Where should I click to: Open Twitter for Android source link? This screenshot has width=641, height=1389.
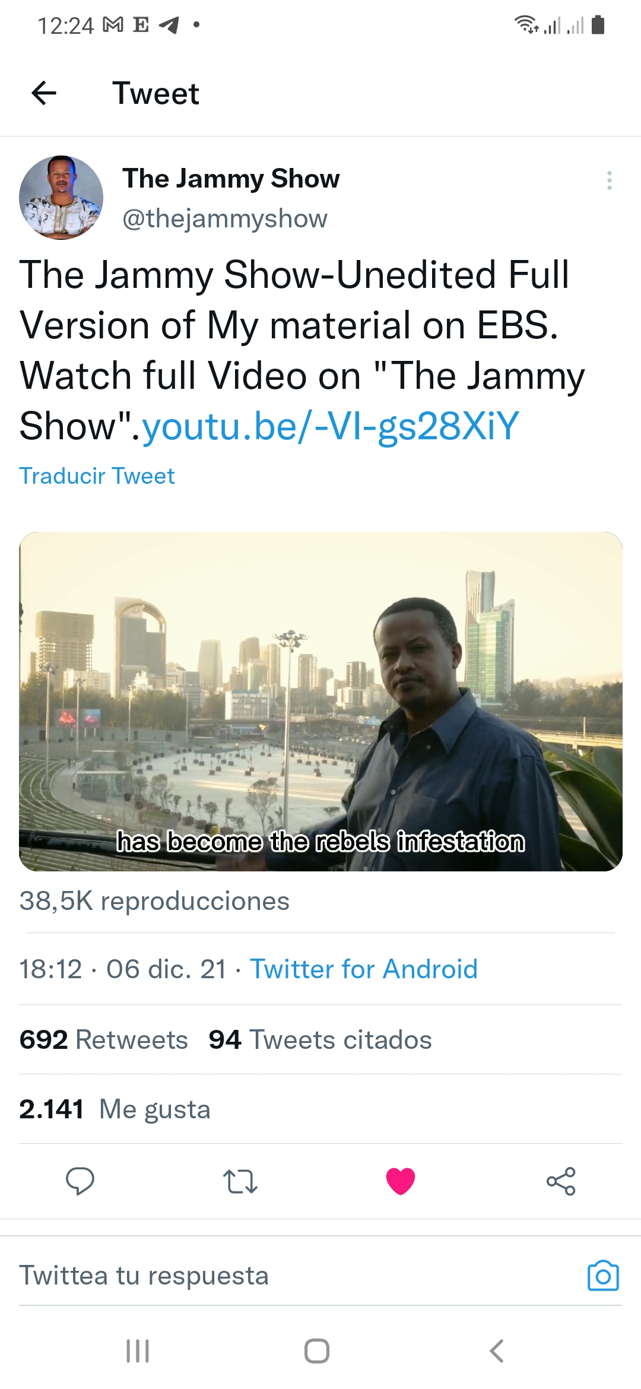363,969
